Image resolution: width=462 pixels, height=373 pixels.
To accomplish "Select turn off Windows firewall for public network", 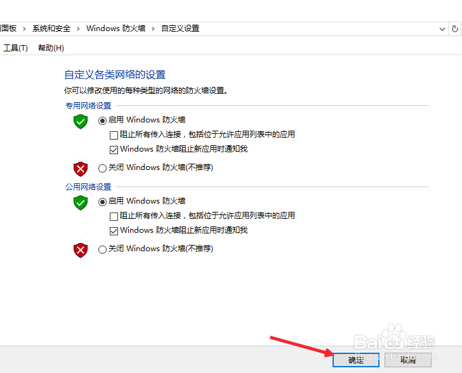I will (102, 249).
